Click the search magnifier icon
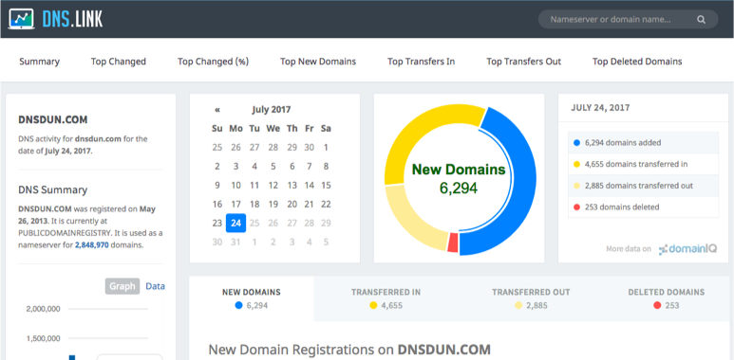This screenshot has height=360, width=734. click(x=701, y=20)
